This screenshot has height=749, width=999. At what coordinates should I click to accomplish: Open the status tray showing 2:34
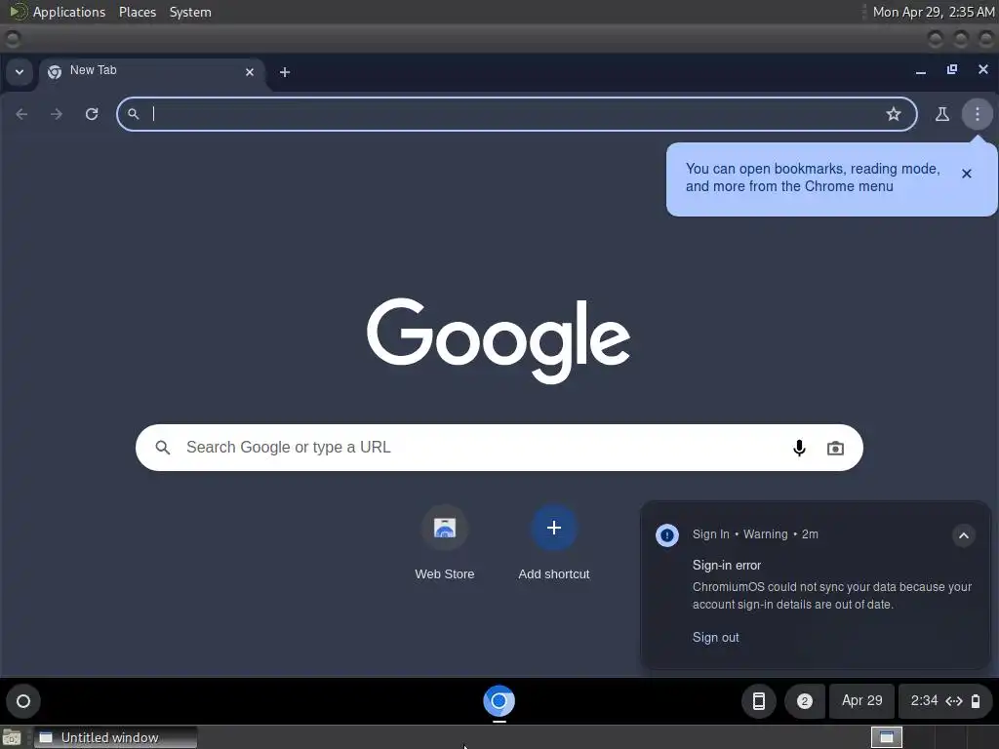pyautogui.click(x=945, y=701)
